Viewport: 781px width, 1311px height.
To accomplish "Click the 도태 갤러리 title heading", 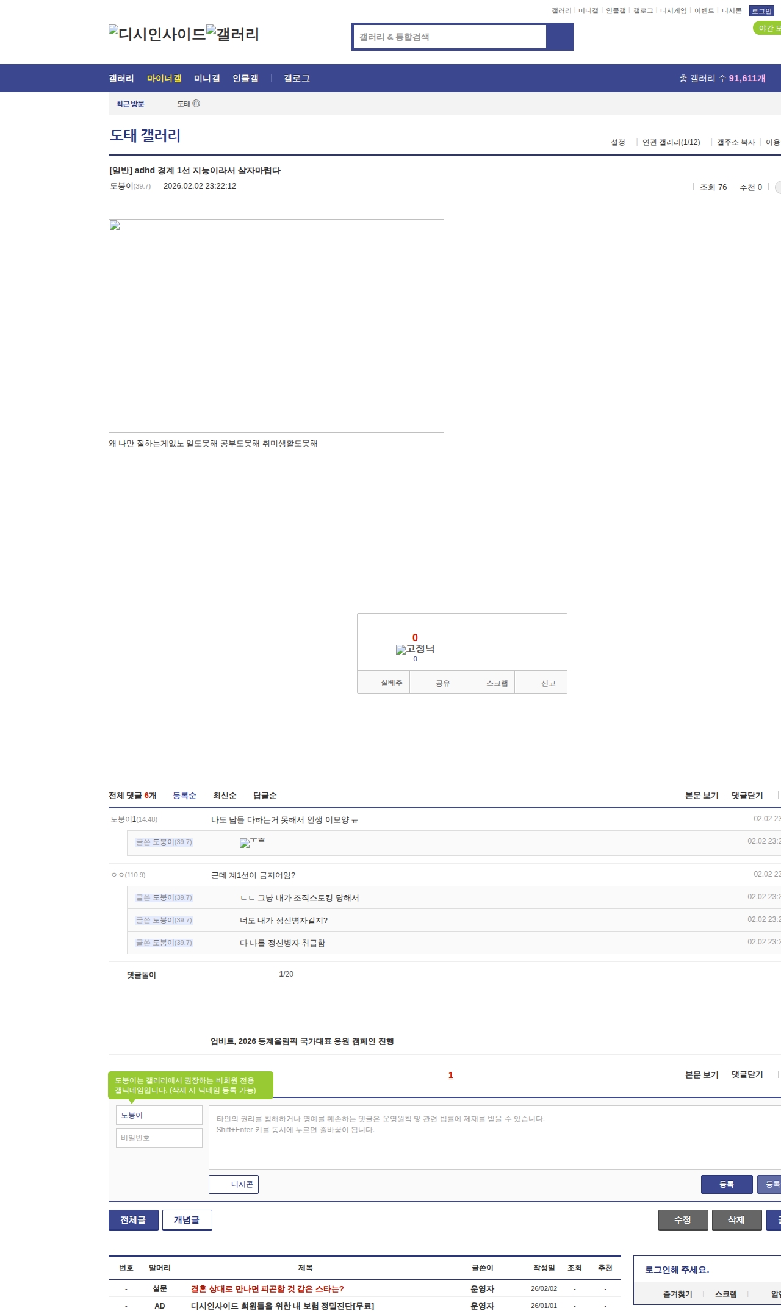I will (145, 135).
